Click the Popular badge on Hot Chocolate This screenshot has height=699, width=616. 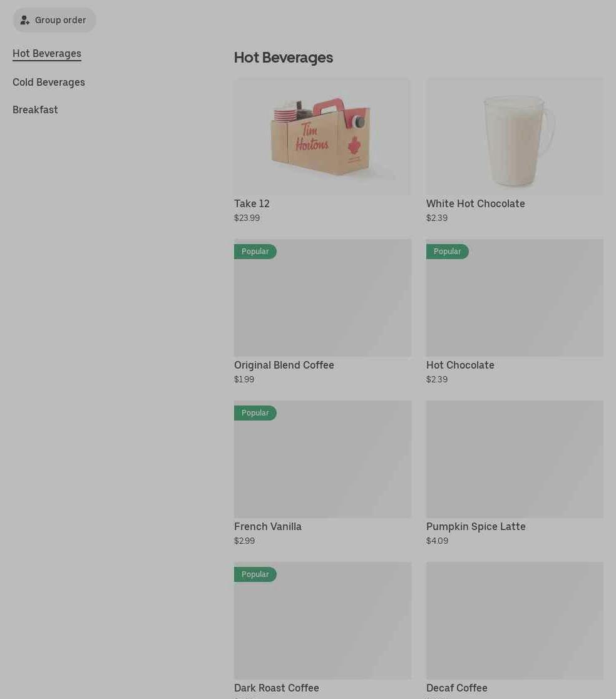pos(448,252)
